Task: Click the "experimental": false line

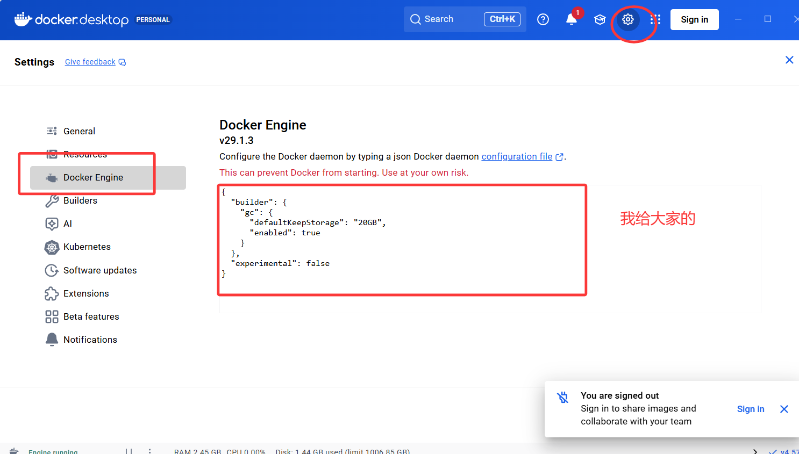Action: tap(280, 263)
